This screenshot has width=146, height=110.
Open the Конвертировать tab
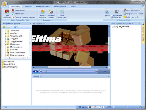tap(43, 7)
